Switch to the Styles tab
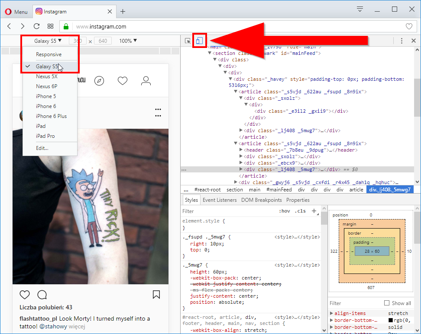 [x=191, y=200]
